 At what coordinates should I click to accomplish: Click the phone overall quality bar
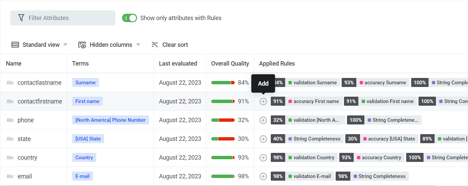pos(223,120)
